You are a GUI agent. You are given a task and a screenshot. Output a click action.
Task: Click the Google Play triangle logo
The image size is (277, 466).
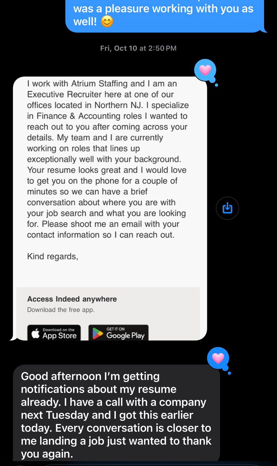pyautogui.click(x=97, y=333)
